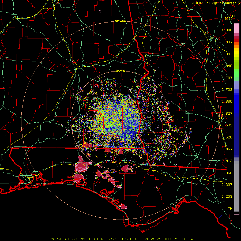
Task: Click the "TH" threshold label
Action: tap(230, 209)
